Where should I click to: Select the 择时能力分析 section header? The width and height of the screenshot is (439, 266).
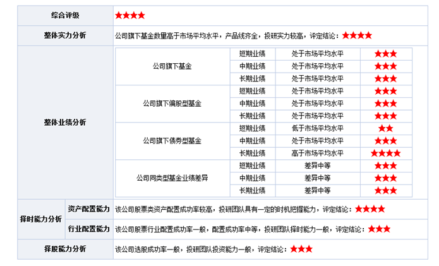(40, 219)
